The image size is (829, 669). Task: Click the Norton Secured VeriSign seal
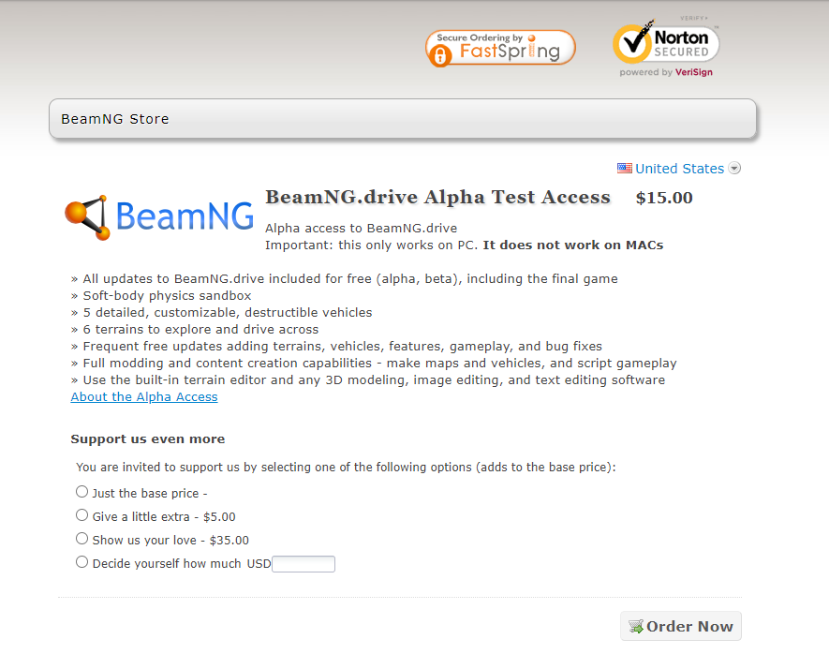pyautogui.click(x=666, y=42)
